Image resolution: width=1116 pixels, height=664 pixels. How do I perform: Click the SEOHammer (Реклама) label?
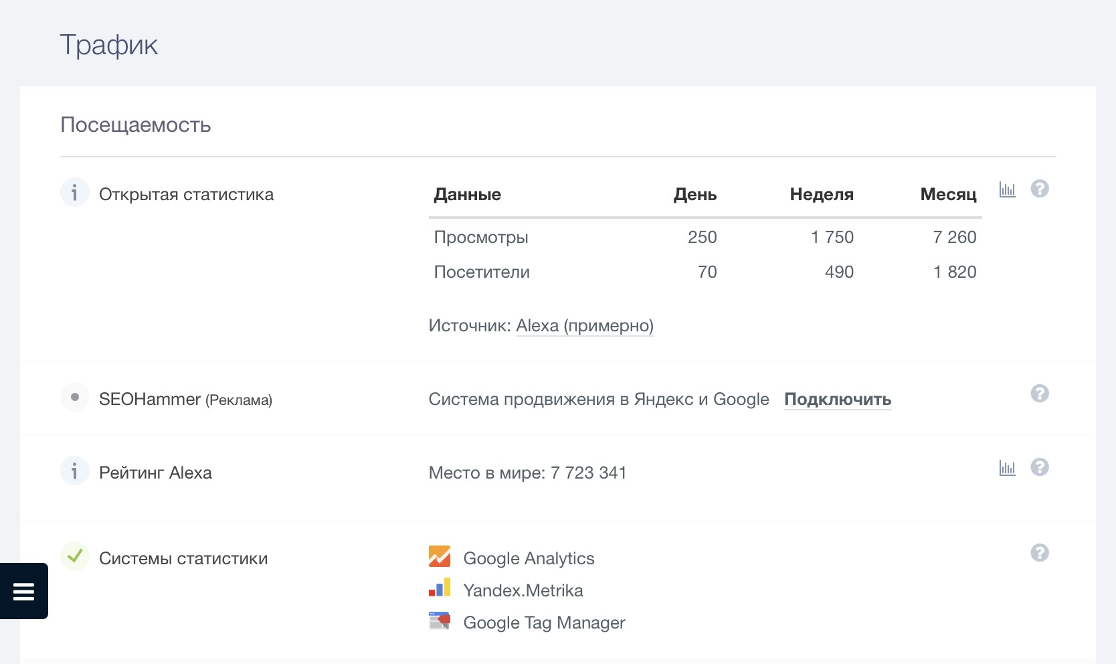(185, 400)
